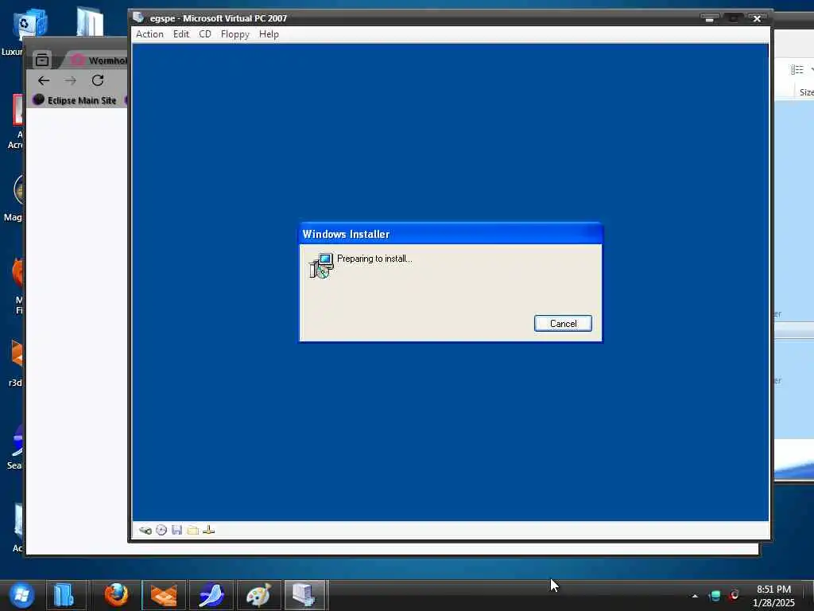Open the Windows Start menu

21,595
